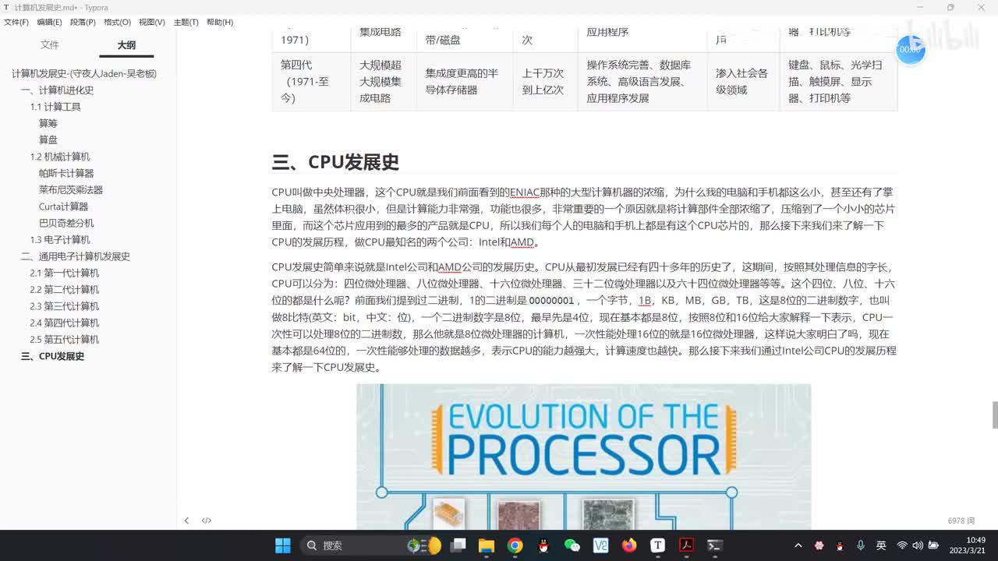Go to outline item 1.2 机械计算机
The width and height of the screenshot is (998, 561).
(x=60, y=157)
